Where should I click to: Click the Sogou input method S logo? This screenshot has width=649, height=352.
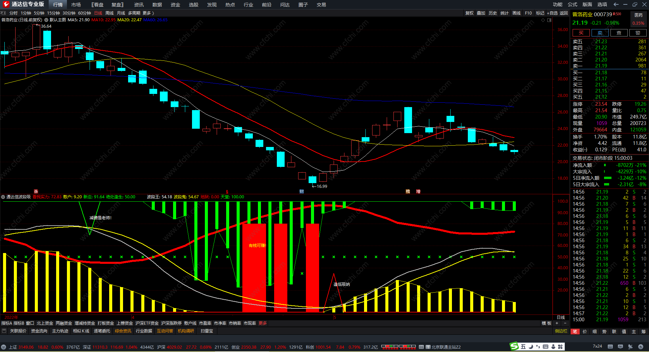tap(514, 346)
